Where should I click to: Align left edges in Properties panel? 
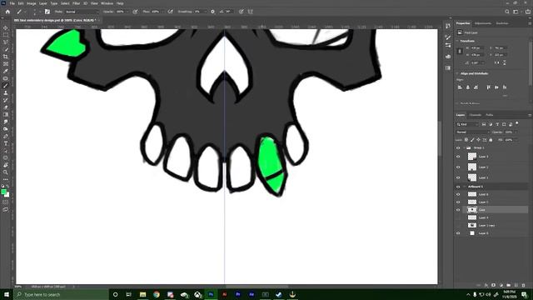point(460,87)
